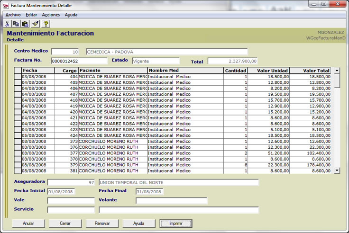Click Valor Unidad cell 51.200,00
Viewport: 349px width, 233px height.
268,153
